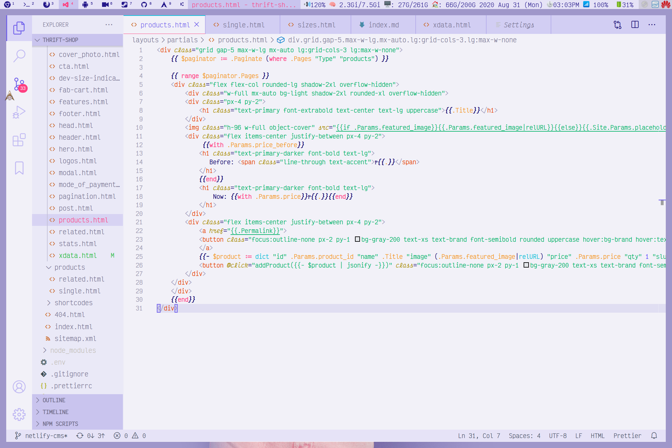Switch to the Settings tab
The image size is (672, 448).
[x=519, y=25]
